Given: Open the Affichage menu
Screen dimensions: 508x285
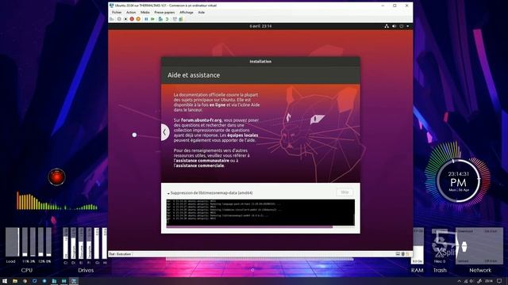Looking at the screenshot, I should pos(187,13).
